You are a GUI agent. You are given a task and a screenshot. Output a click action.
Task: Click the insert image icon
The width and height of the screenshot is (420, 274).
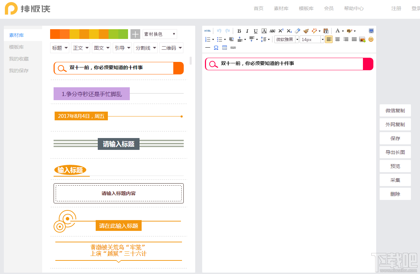tap(363, 39)
